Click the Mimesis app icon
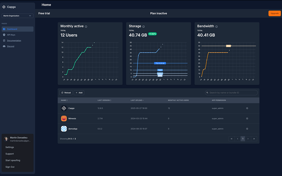Screen dimensions: 282x176 tap(64, 118)
